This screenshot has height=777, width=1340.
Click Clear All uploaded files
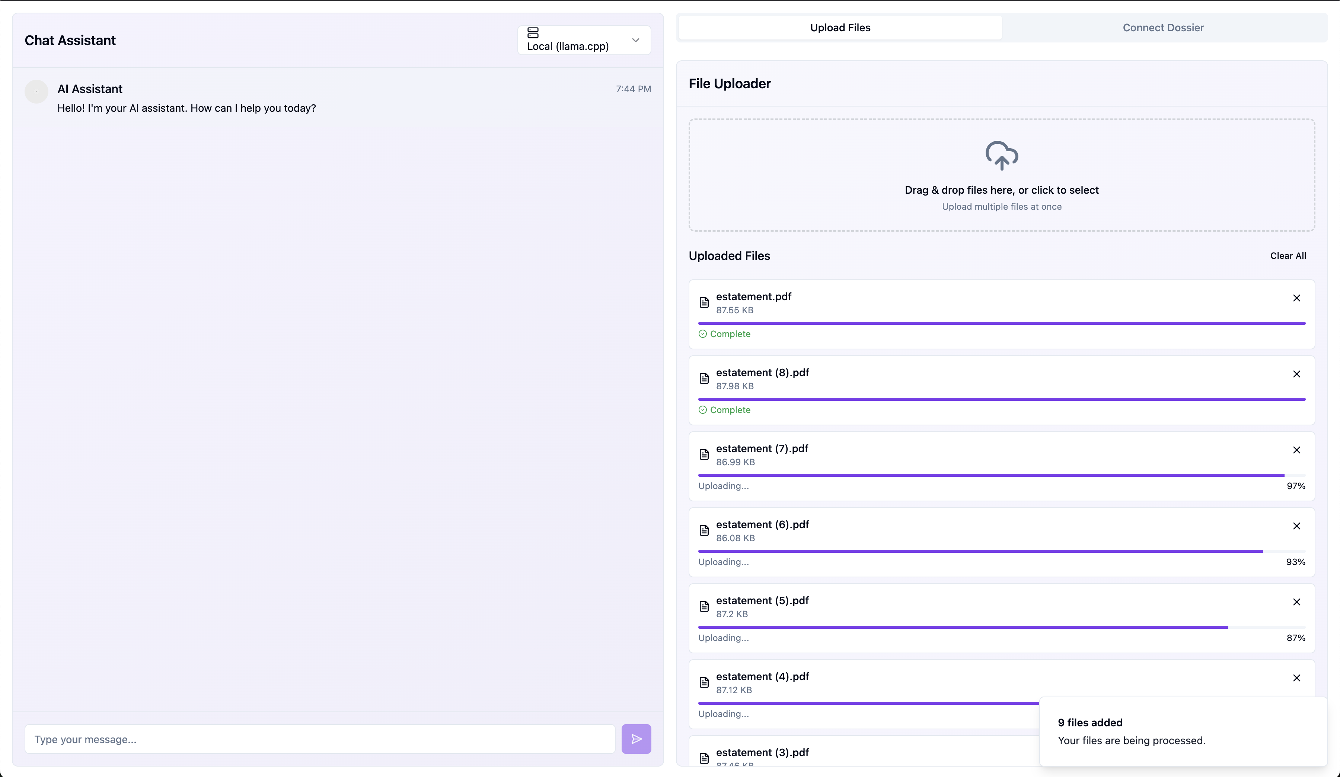click(x=1288, y=256)
